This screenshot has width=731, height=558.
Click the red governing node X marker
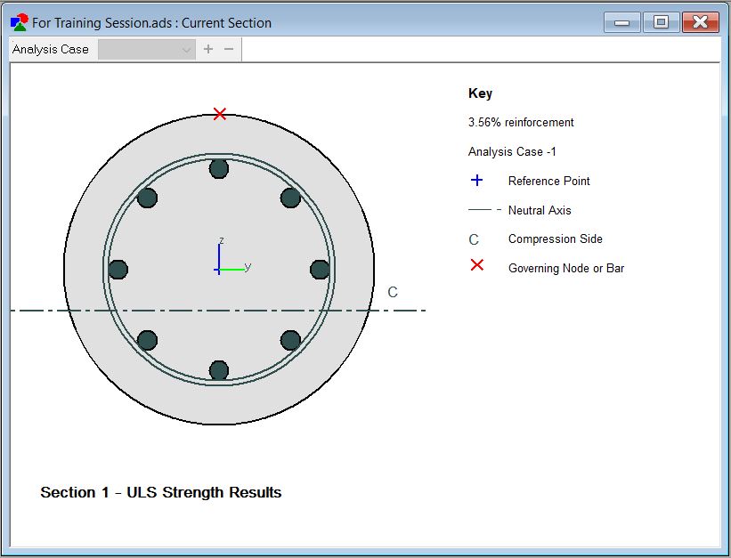click(x=220, y=114)
